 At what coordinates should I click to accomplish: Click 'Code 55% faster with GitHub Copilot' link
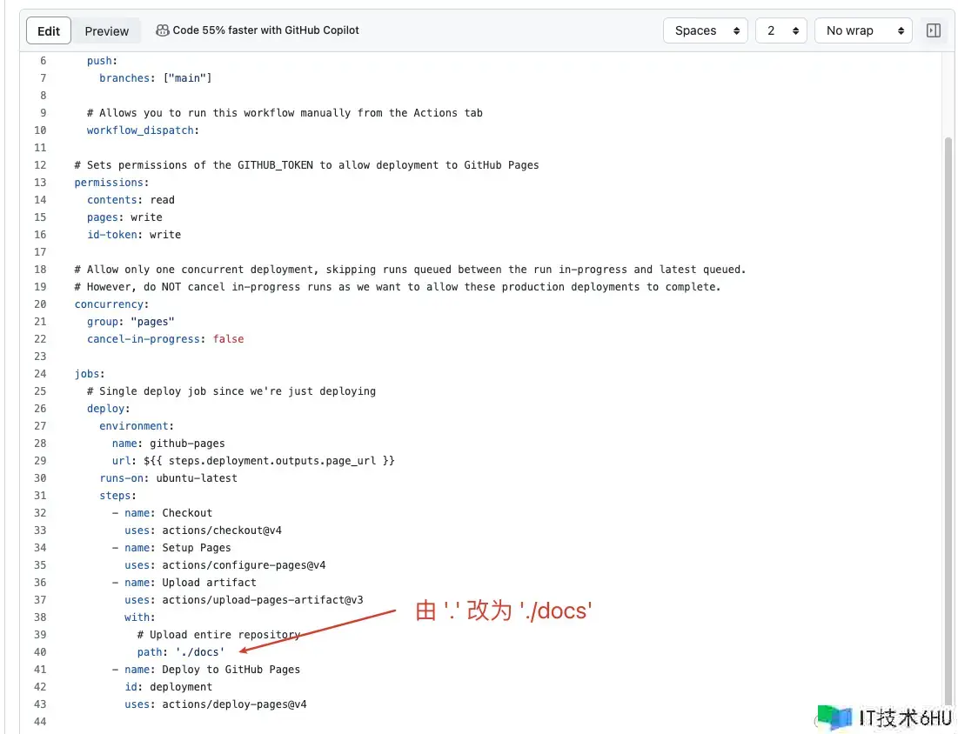265,30
